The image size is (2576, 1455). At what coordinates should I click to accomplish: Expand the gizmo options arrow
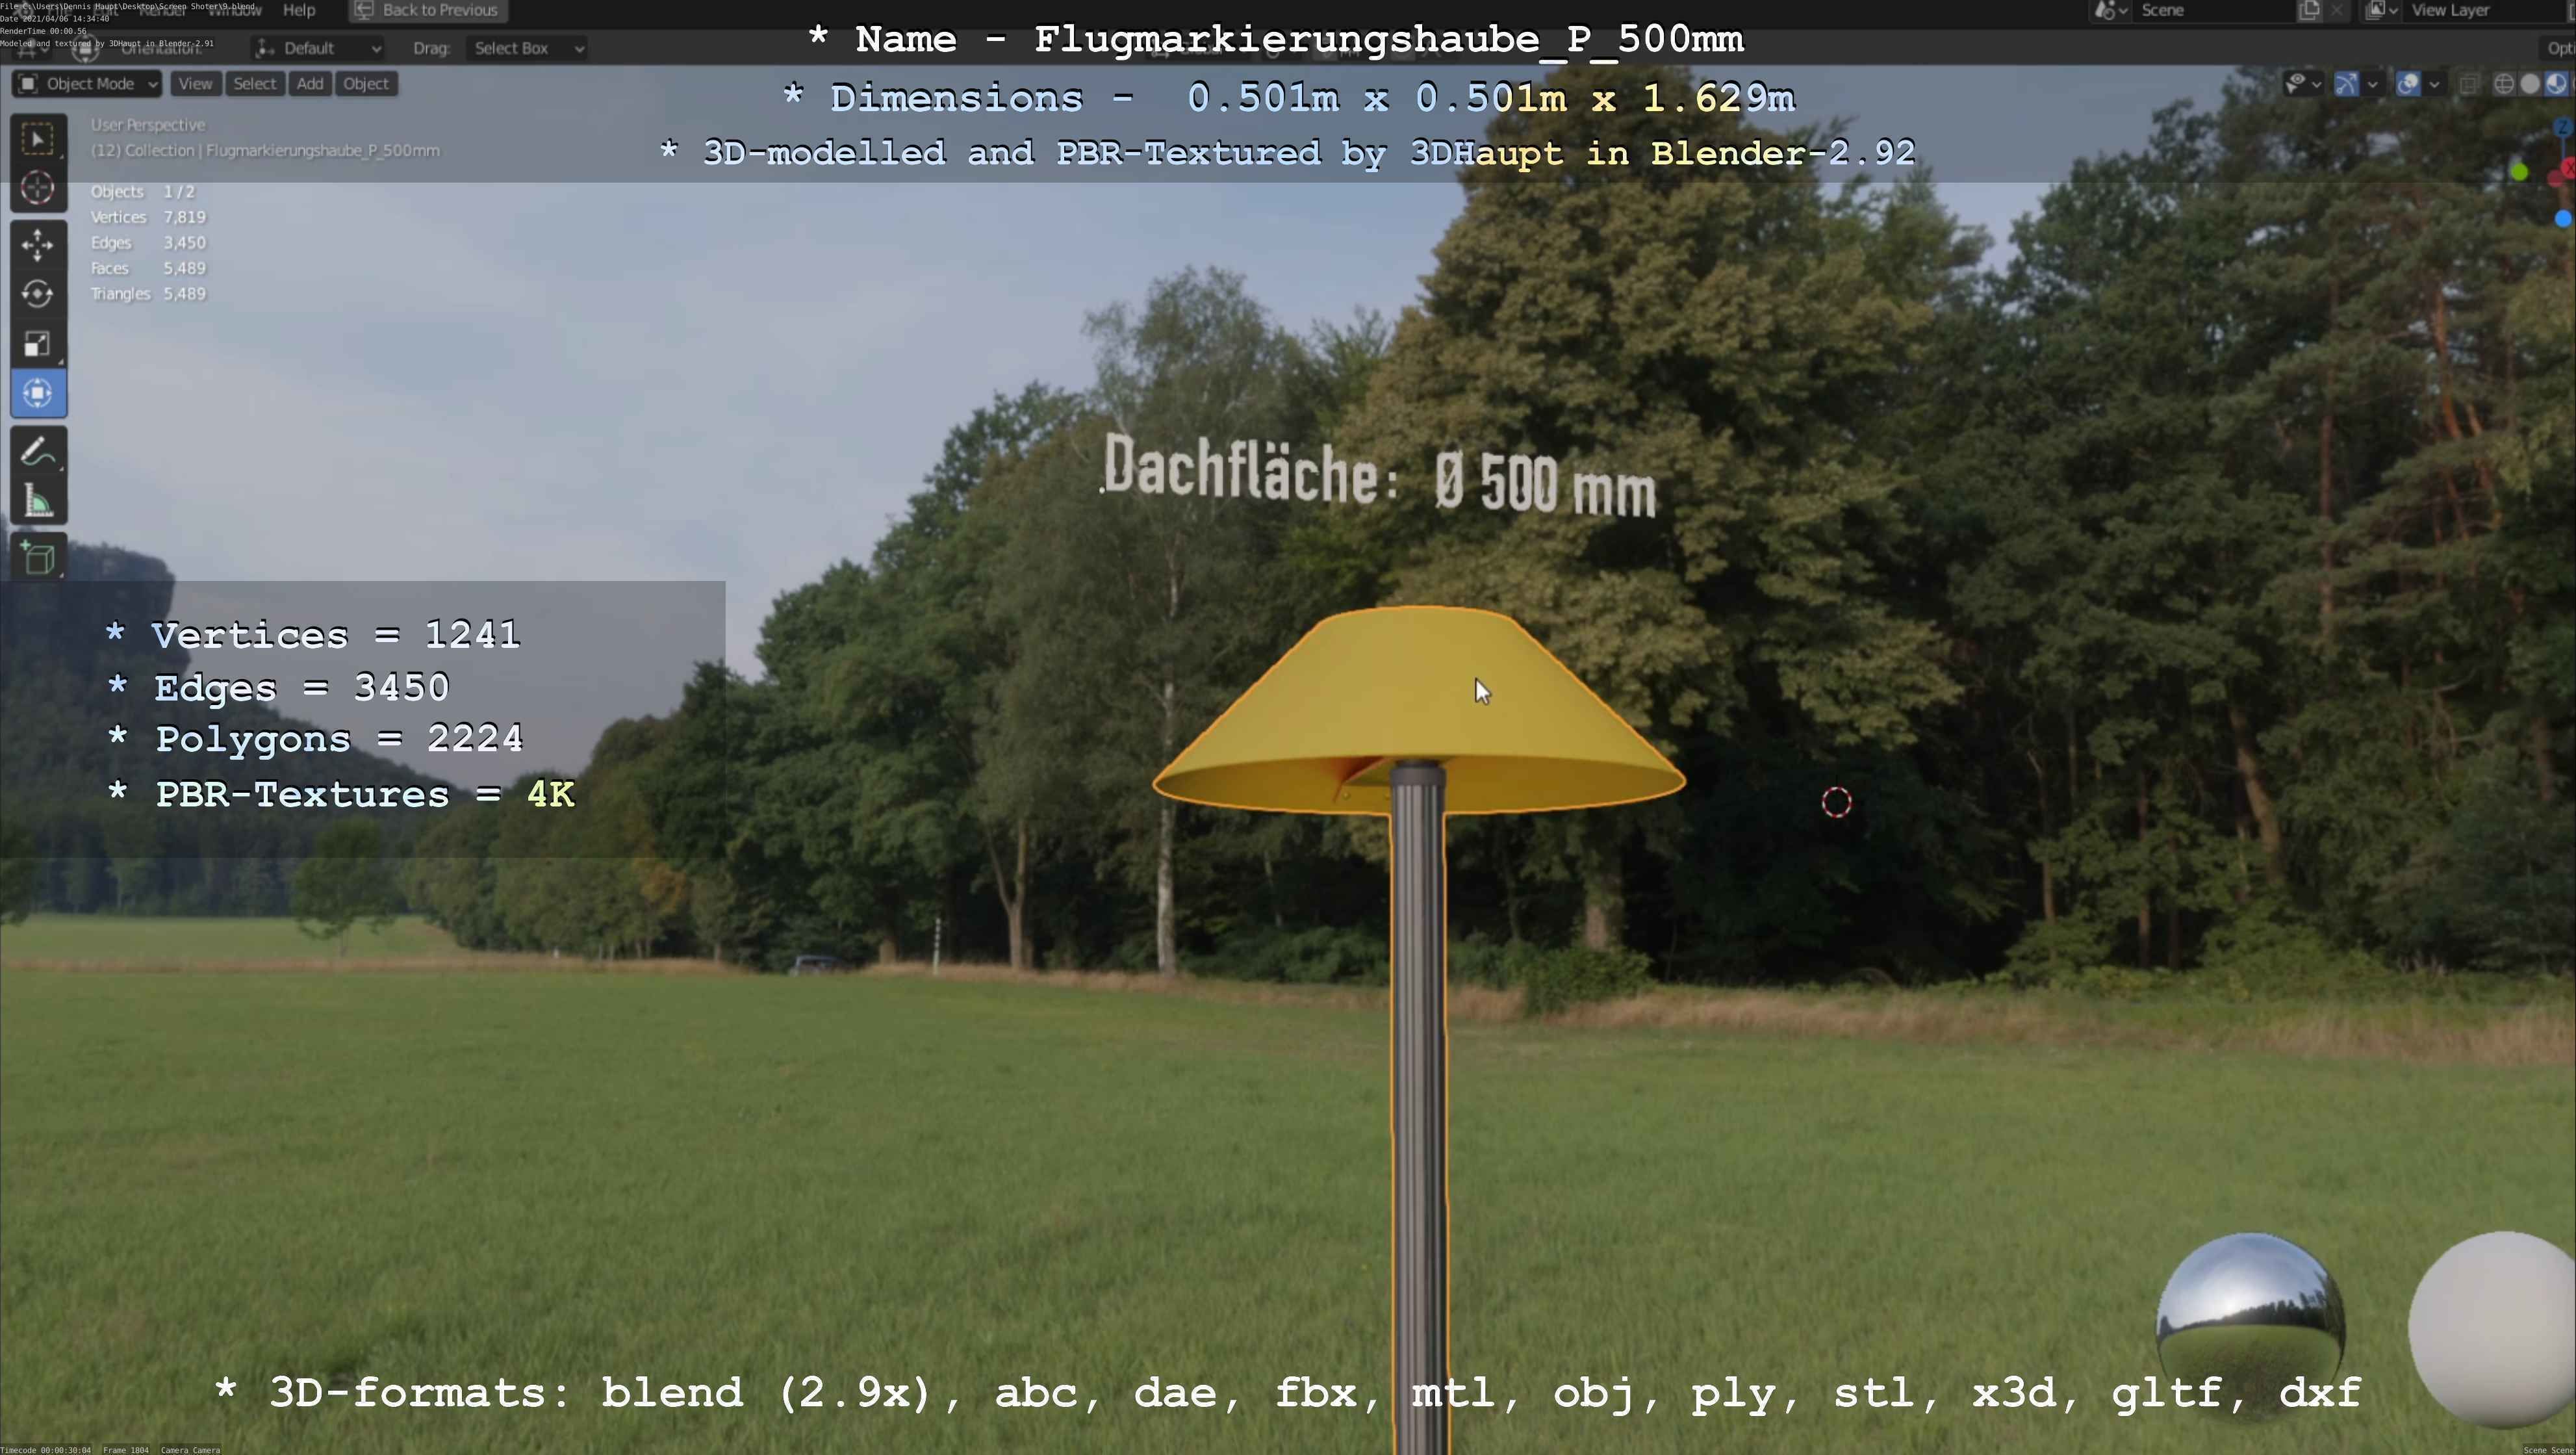click(x=2373, y=84)
